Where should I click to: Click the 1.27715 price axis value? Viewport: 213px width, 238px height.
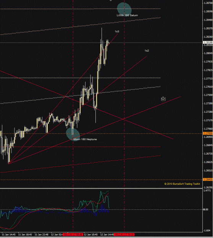pyautogui.click(x=208, y=78)
